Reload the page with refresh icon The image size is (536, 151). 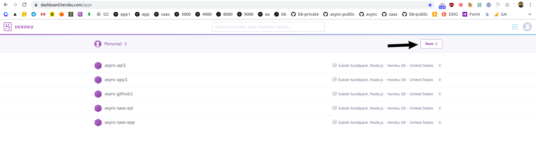click(x=24, y=5)
